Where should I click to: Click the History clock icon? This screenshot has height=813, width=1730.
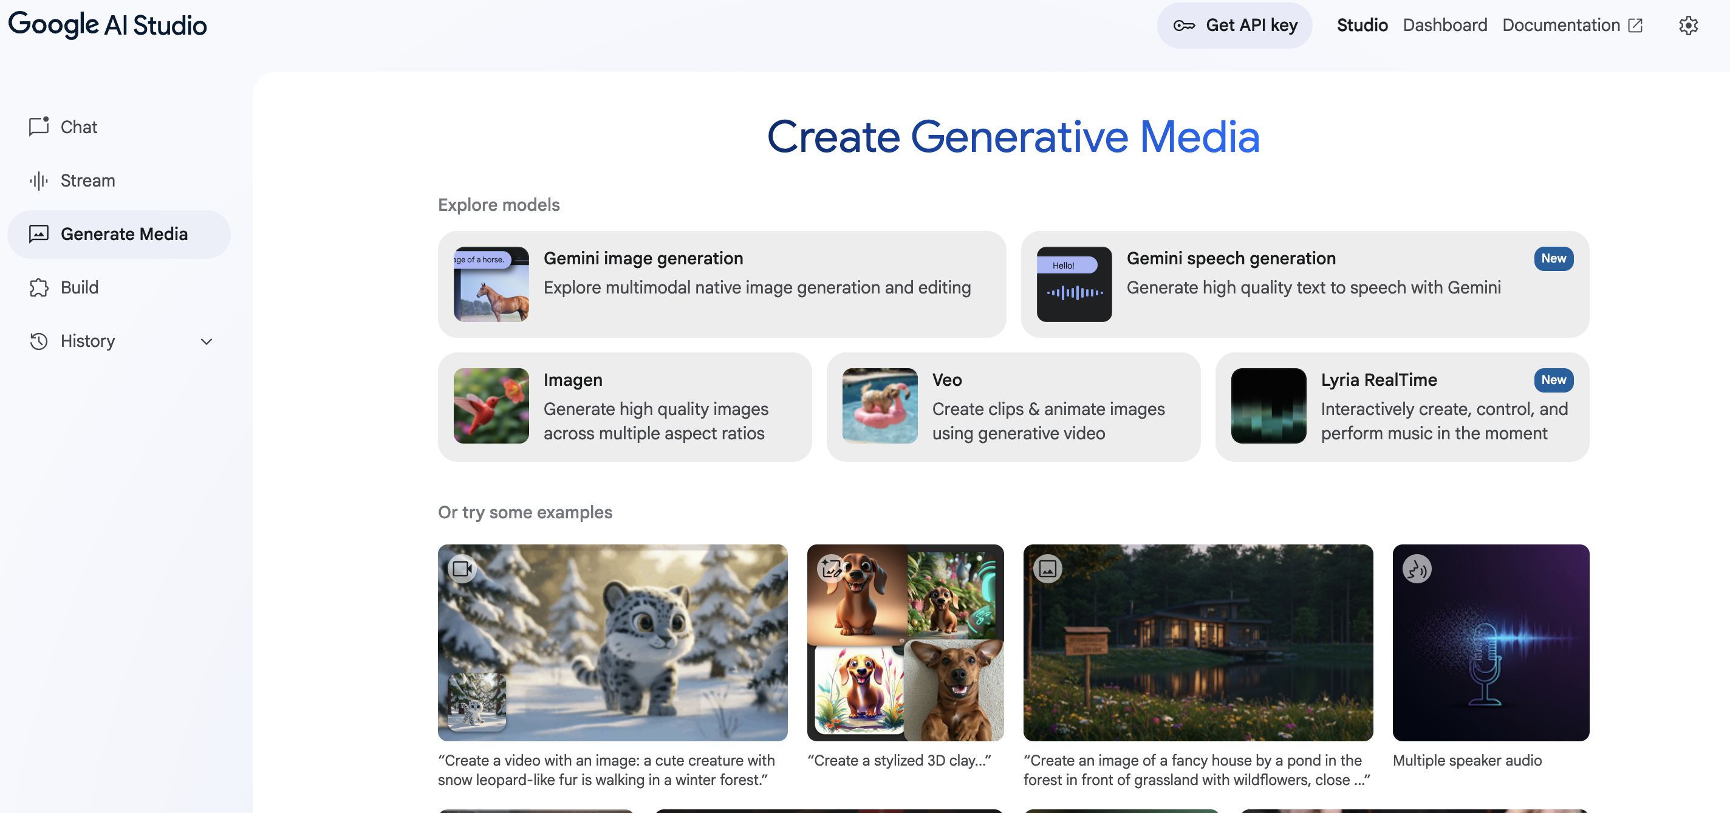click(x=39, y=341)
